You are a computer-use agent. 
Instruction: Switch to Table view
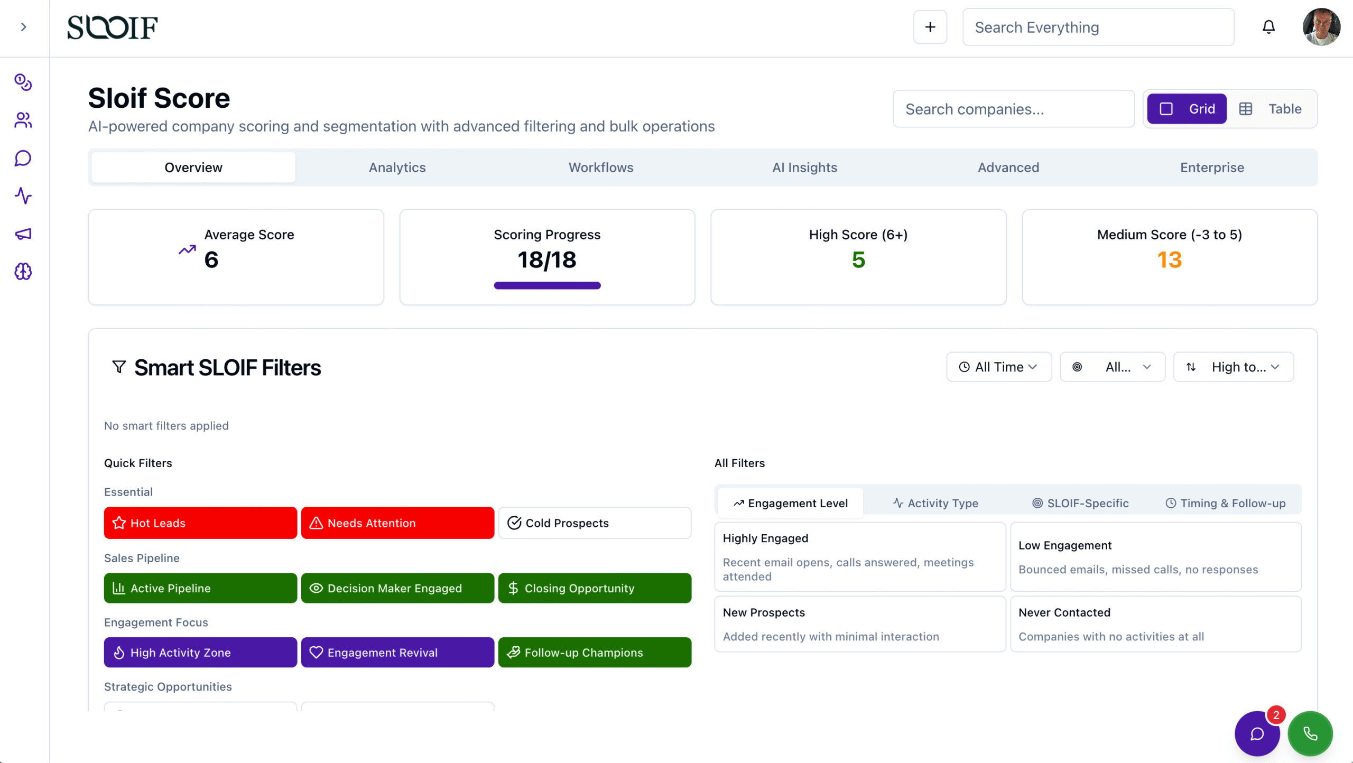click(1271, 109)
